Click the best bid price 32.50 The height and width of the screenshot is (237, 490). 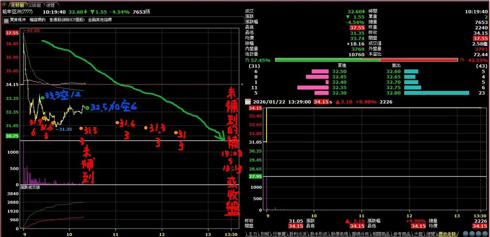[338, 71]
